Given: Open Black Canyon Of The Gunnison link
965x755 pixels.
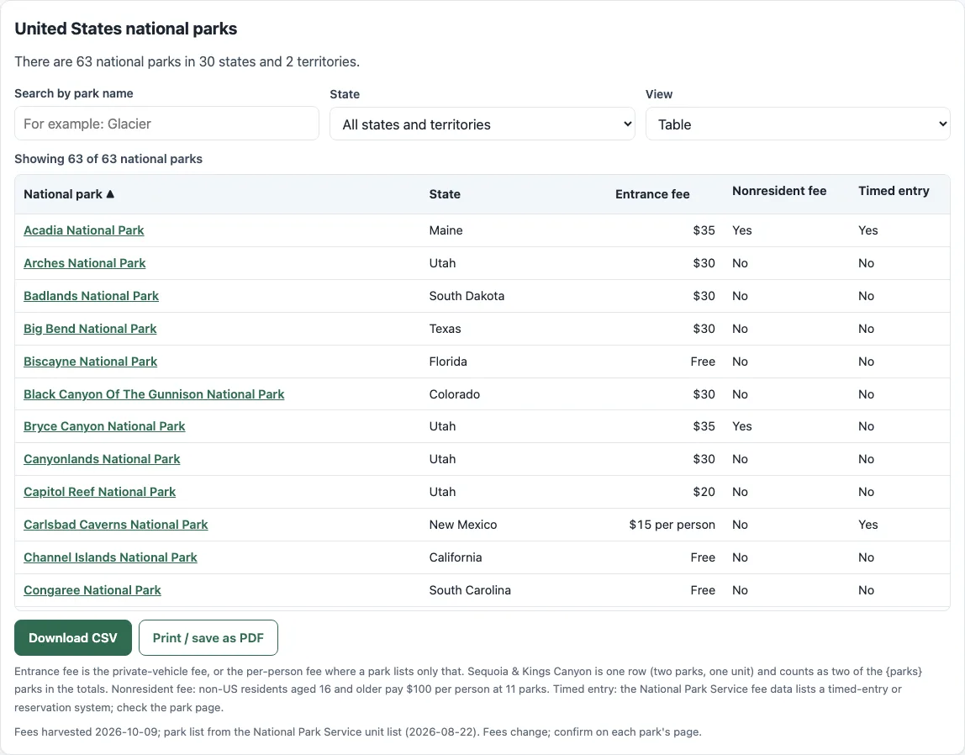Looking at the screenshot, I should click(154, 394).
